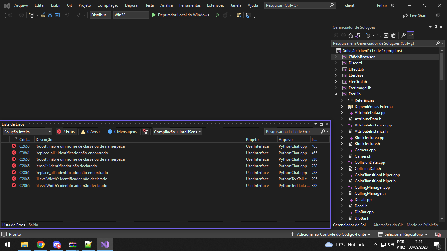Image resolution: width=447 pixels, height=251 pixels.
Task: Toggle the Mensagens filter button
Action: click(x=122, y=132)
